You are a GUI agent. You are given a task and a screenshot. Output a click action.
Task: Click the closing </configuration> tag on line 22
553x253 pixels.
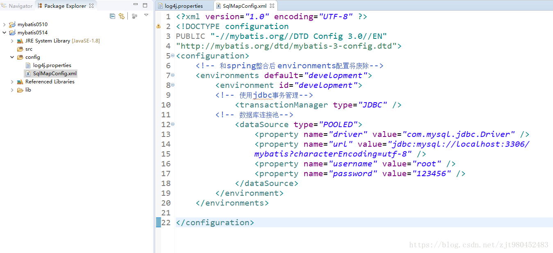click(215, 223)
